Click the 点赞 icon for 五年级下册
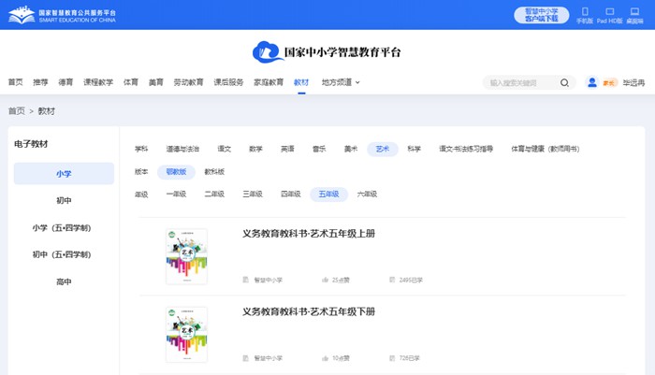The height and width of the screenshot is (375, 655). point(325,358)
